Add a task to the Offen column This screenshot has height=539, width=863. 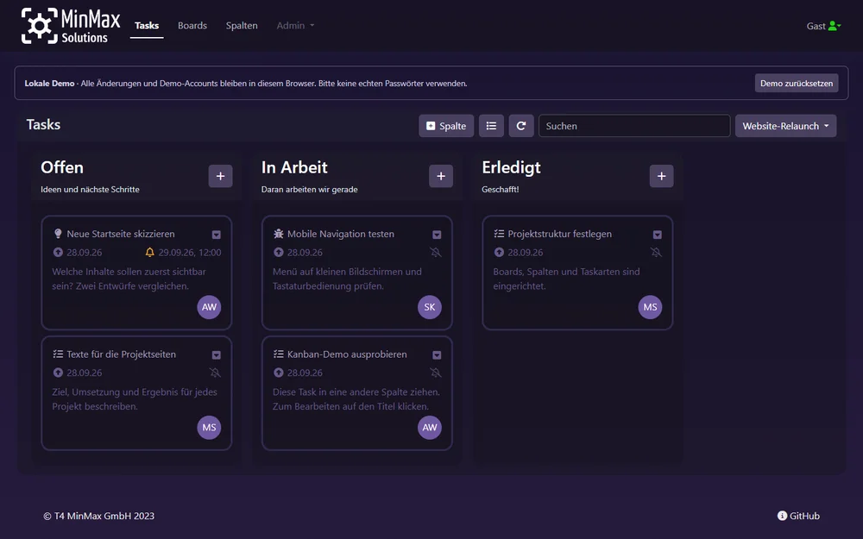(x=220, y=176)
